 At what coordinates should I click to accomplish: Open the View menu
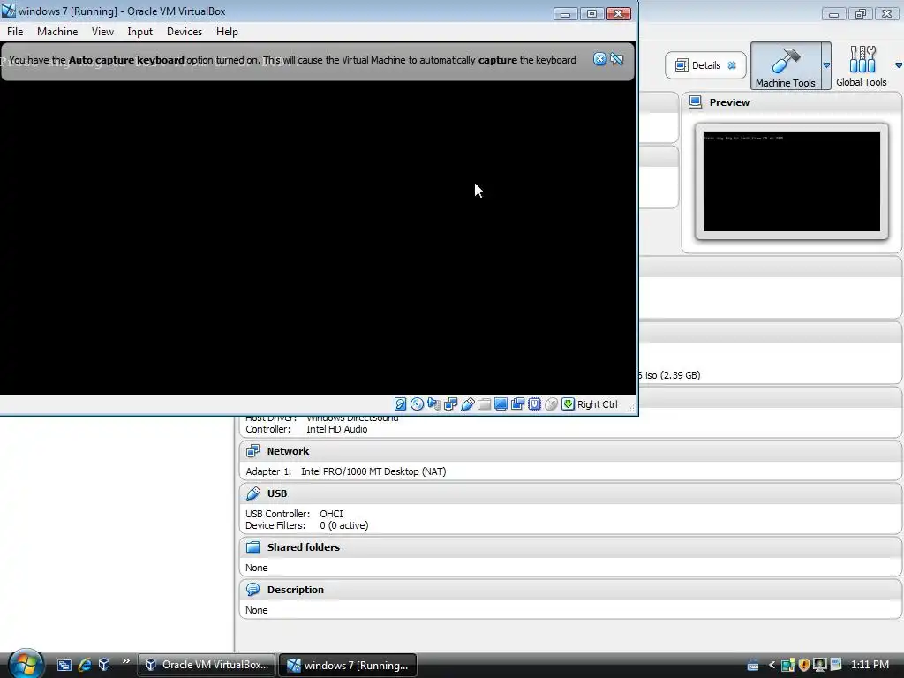point(102,32)
